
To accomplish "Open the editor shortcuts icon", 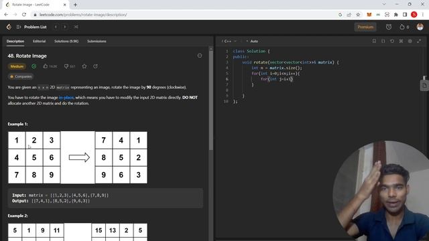I will click(401, 41).
